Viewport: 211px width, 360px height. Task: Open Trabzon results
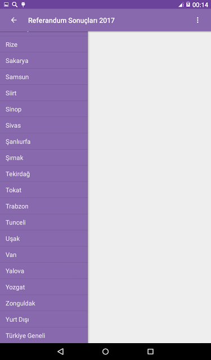click(x=44, y=206)
